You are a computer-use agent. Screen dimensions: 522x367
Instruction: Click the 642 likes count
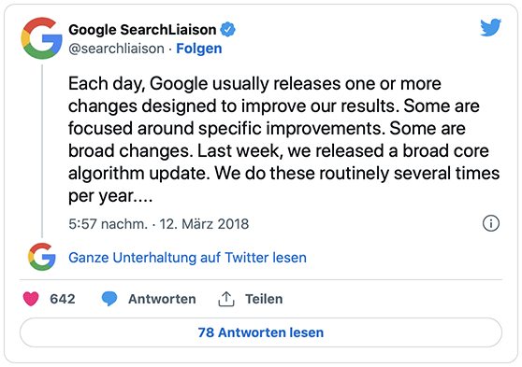(63, 299)
